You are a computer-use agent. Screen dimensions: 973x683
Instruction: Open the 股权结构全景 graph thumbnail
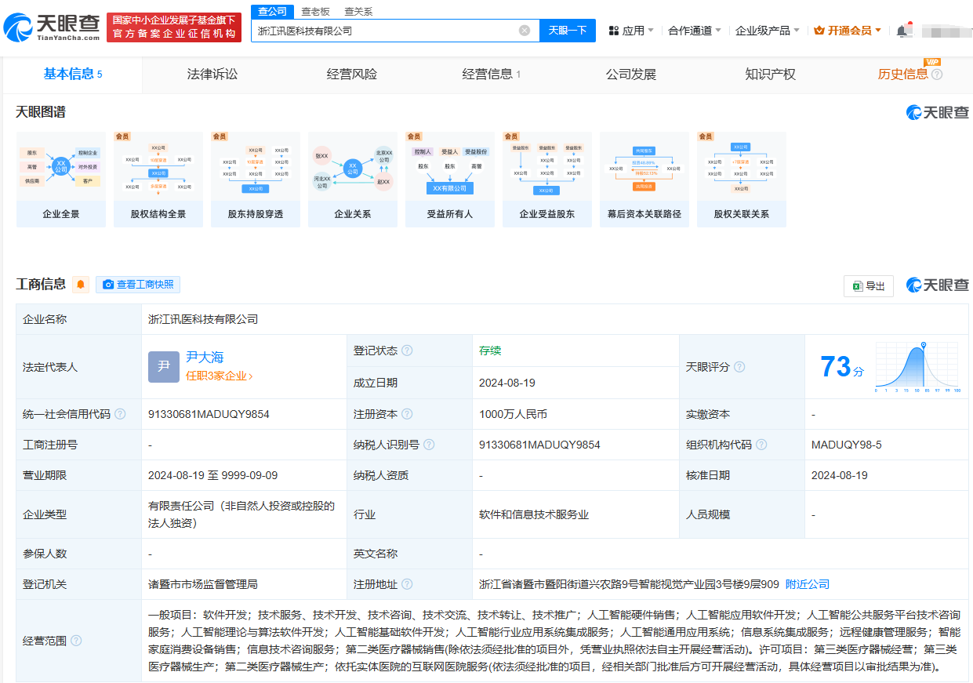coord(158,179)
